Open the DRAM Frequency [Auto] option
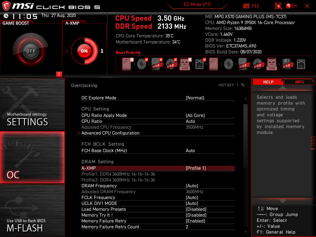Image resolution: width=316 pixels, height=237 pixels. 158,185
